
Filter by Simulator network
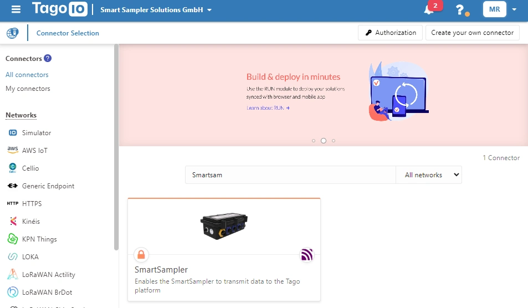(37, 132)
